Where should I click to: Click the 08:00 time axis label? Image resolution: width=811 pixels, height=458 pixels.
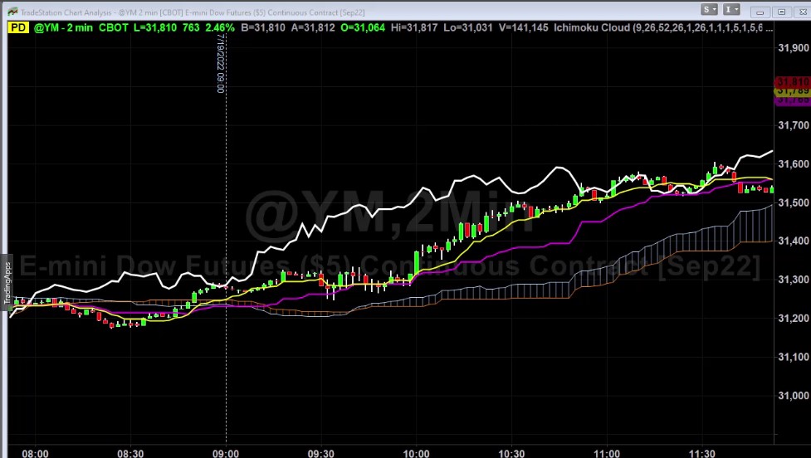pyautogui.click(x=35, y=453)
